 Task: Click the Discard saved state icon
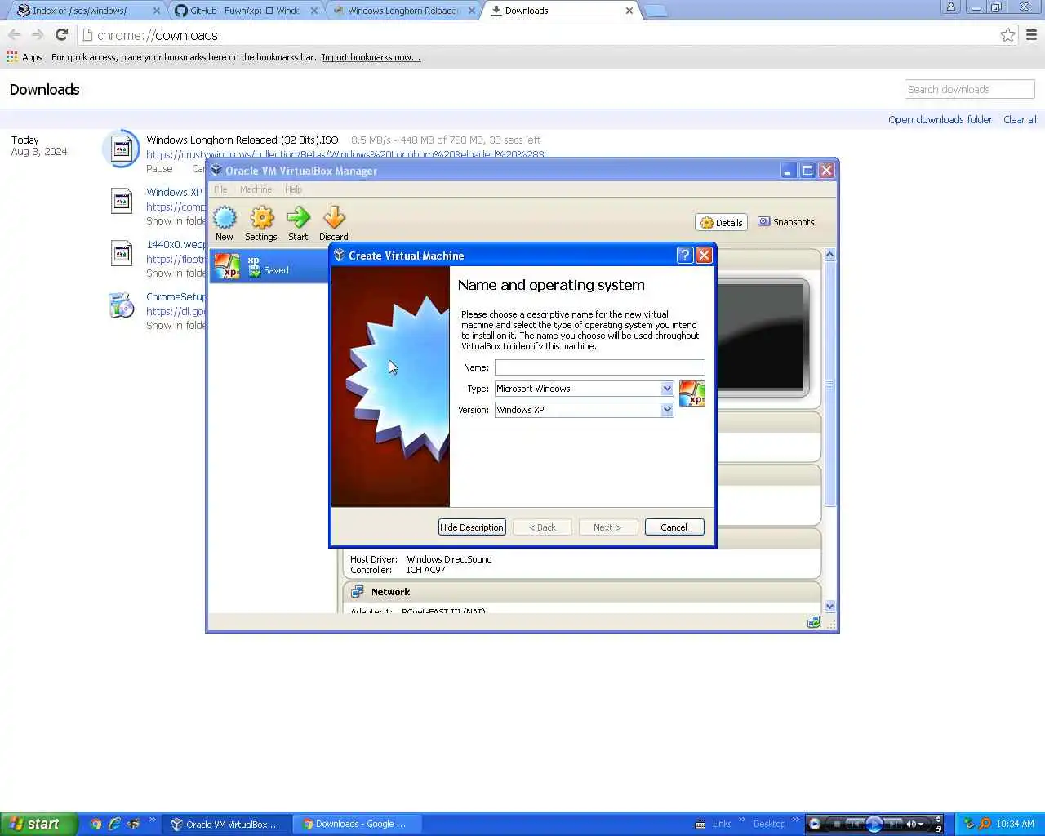click(333, 223)
